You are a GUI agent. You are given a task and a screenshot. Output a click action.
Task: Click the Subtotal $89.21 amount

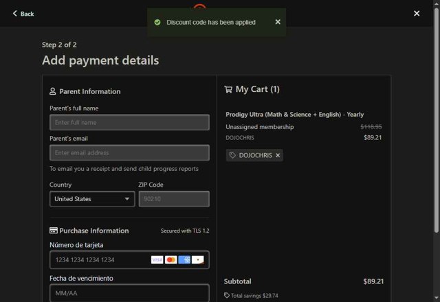click(373, 281)
